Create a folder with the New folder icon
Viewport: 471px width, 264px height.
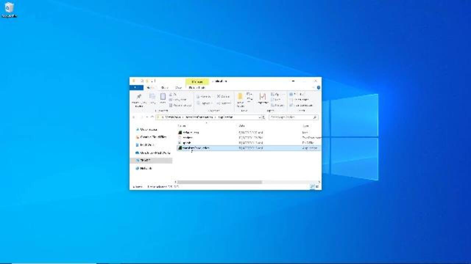[x=240, y=97]
